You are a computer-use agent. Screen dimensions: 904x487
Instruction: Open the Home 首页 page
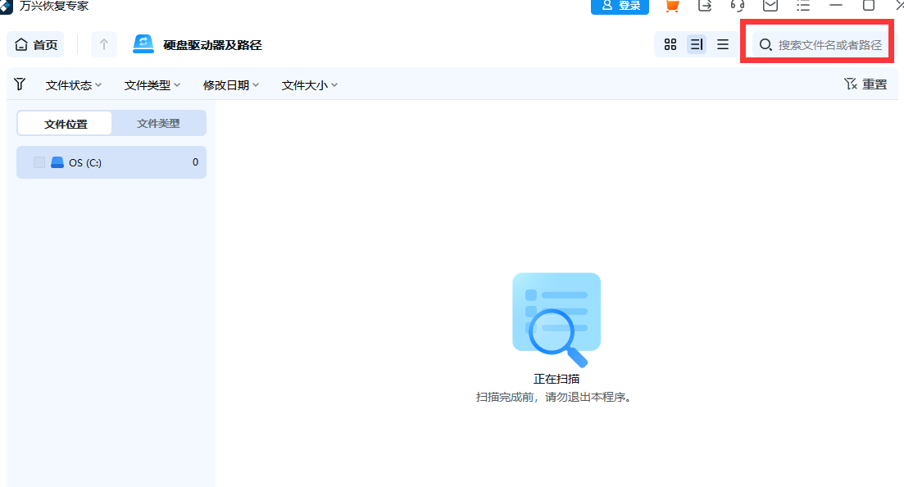(35, 43)
